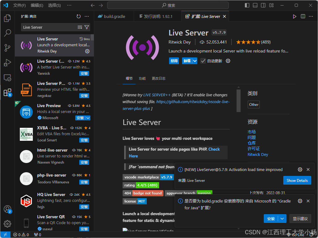Viewport: 318px width, 238px height.
Task: Open manage gear for Live Server list item
Action: tap(87, 51)
